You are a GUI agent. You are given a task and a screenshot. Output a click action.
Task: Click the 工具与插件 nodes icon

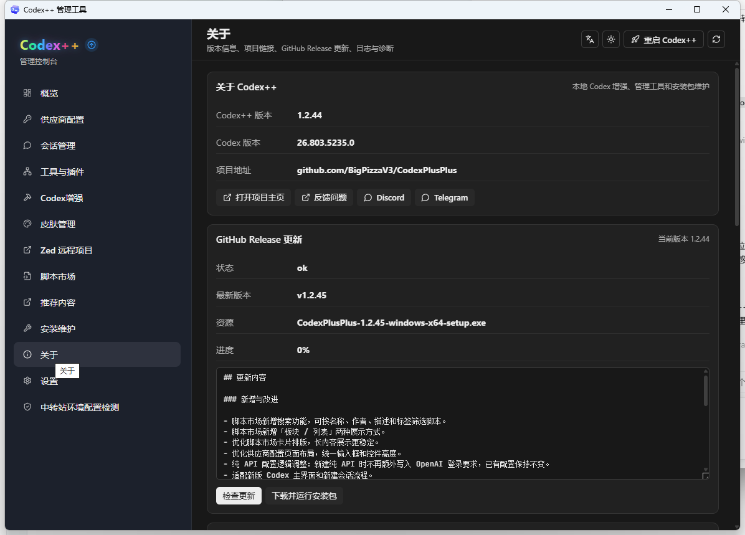27,171
